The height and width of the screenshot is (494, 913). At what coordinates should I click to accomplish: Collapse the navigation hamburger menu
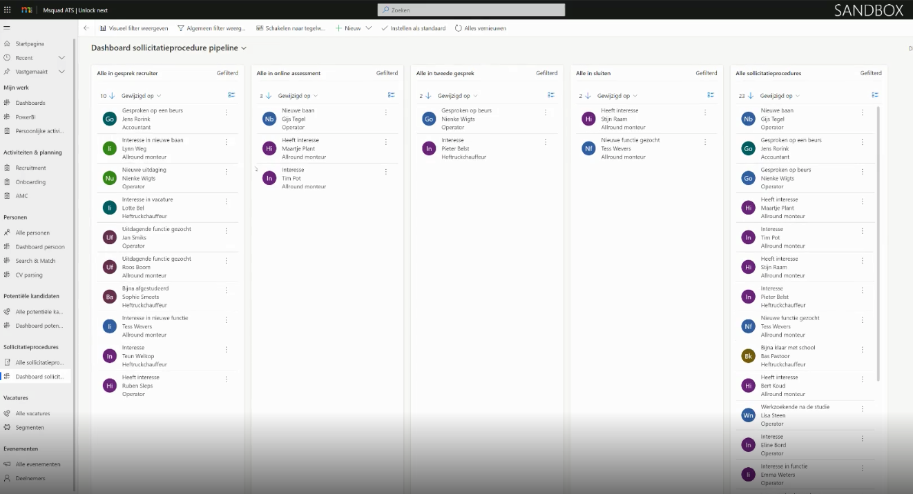pos(7,28)
